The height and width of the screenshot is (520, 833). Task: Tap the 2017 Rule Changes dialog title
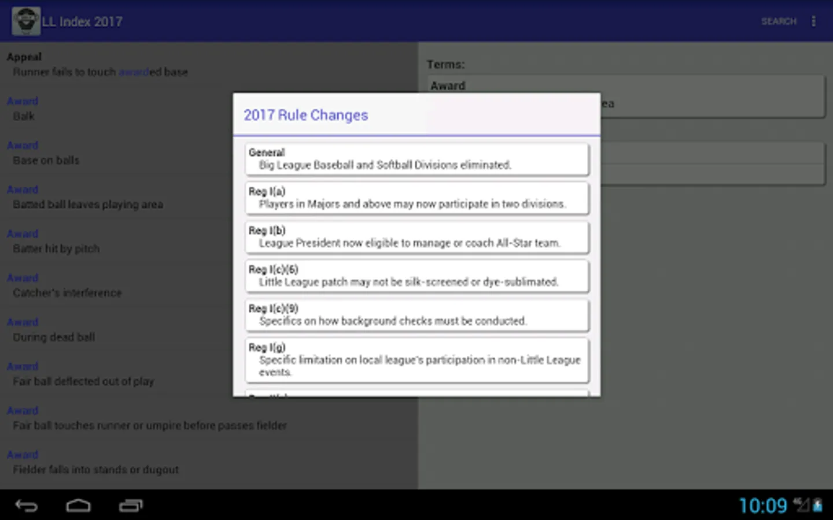[x=305, y=115]
